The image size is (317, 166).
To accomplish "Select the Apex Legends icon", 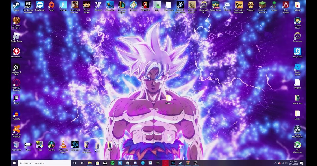I will pos(286,7).
